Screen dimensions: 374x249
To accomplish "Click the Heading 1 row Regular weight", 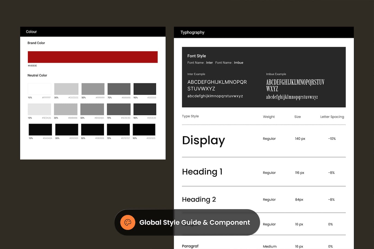I will pyautogui.click(x=269, y=173).
